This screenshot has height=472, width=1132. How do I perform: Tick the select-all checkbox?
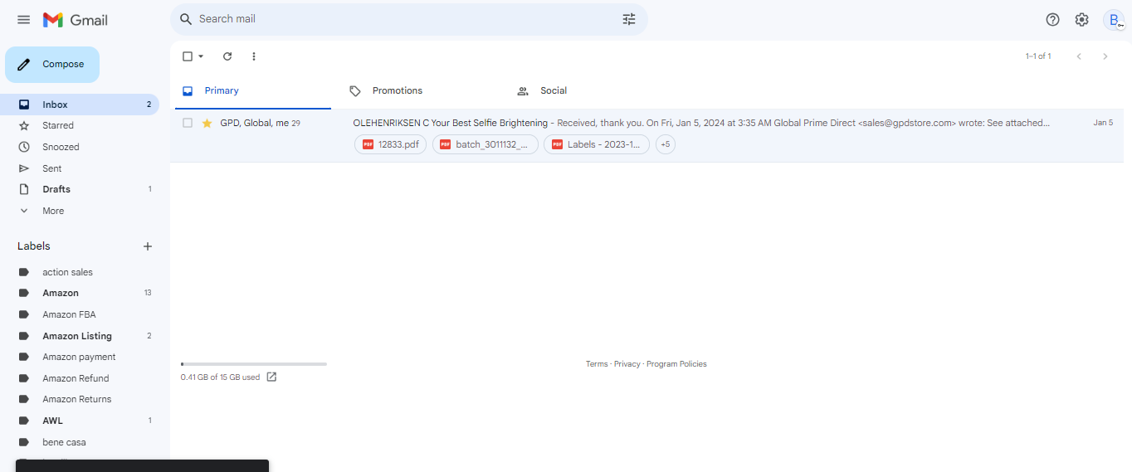pos(188,56)
